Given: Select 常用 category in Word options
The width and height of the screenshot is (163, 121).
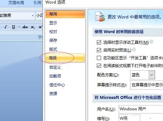Looking at the screenshot, I should click(65, 14).
